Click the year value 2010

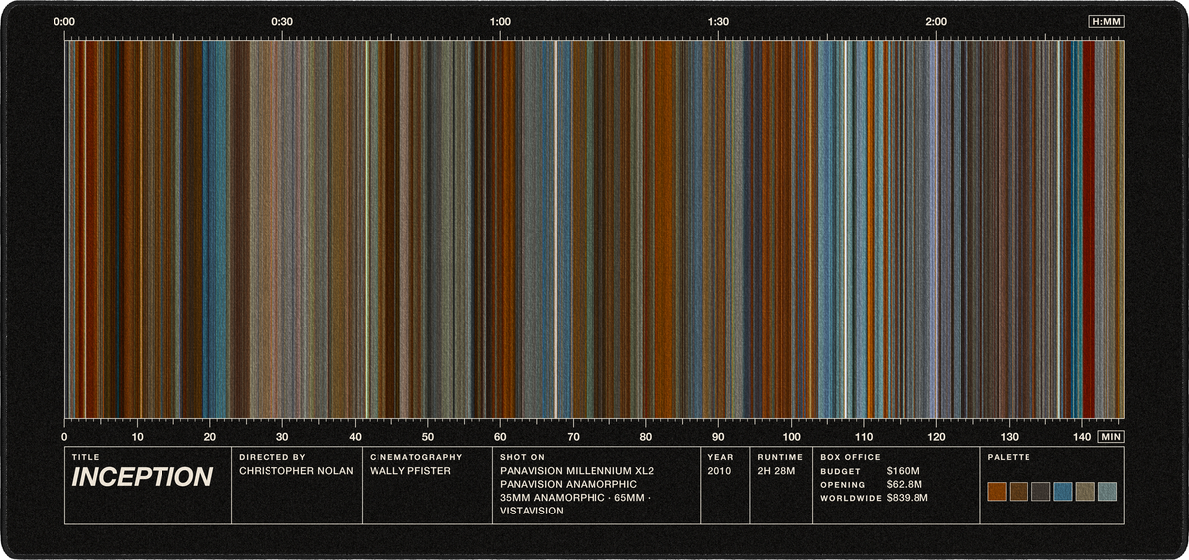[x=719, y=471]
